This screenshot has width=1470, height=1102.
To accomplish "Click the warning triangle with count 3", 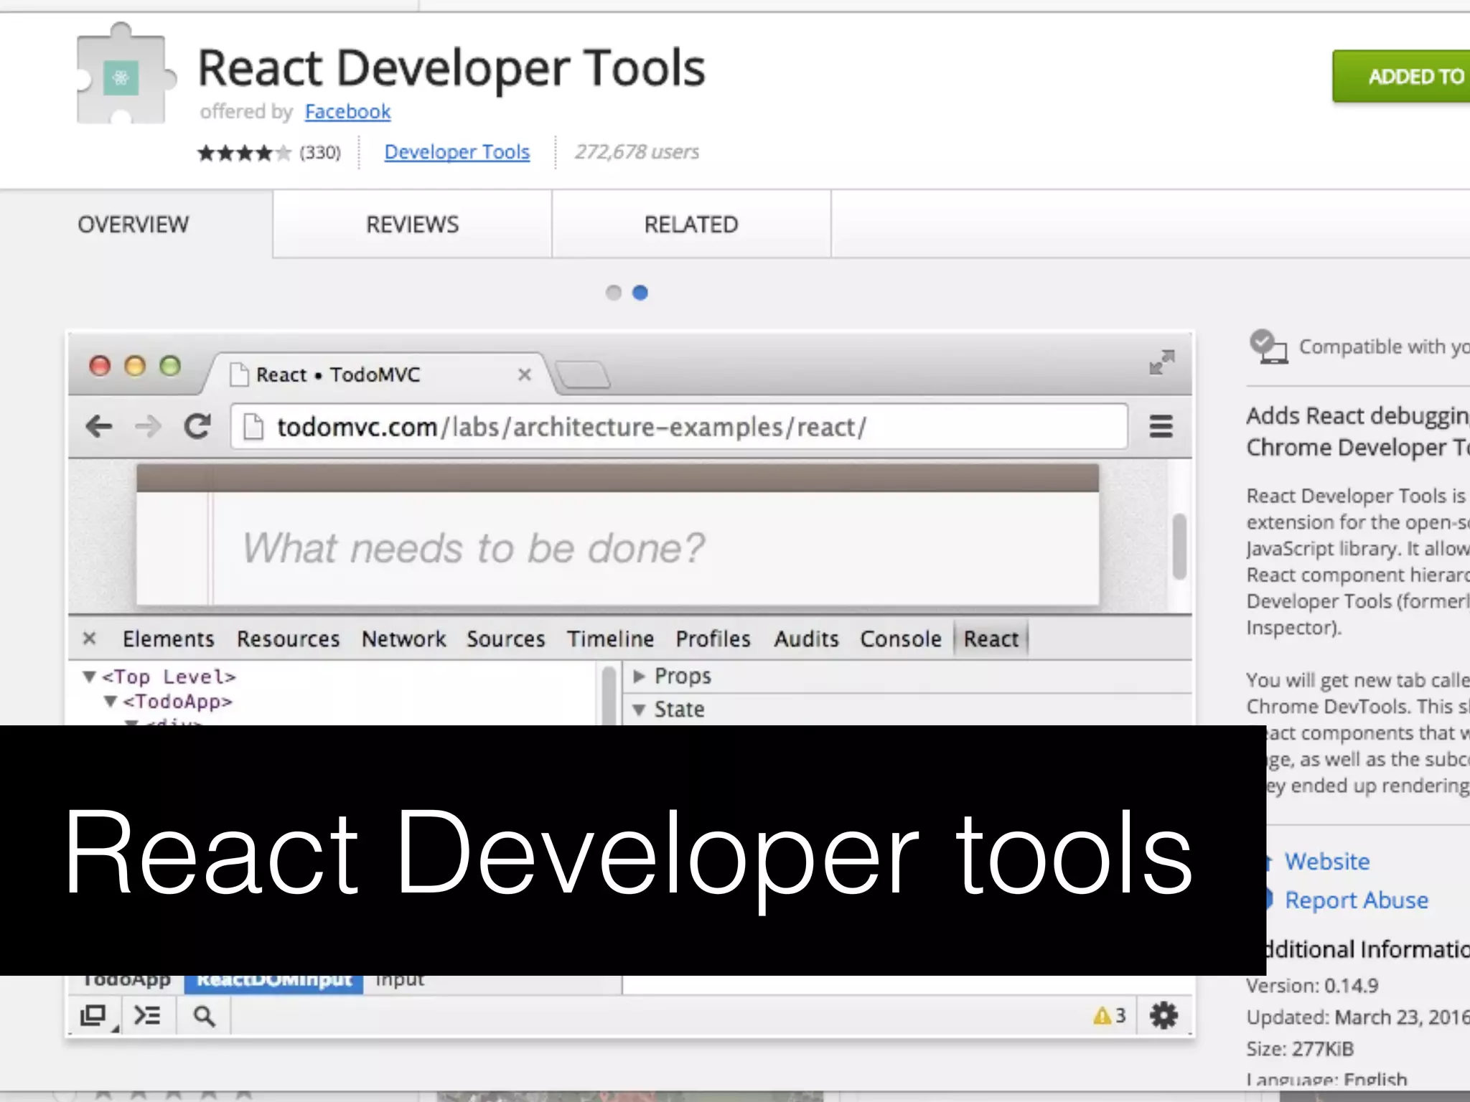I will click(x=1109, y=1015).
